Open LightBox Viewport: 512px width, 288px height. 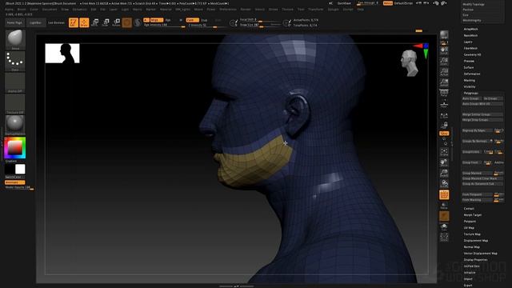pyautogui.click(x=35, y=23)
